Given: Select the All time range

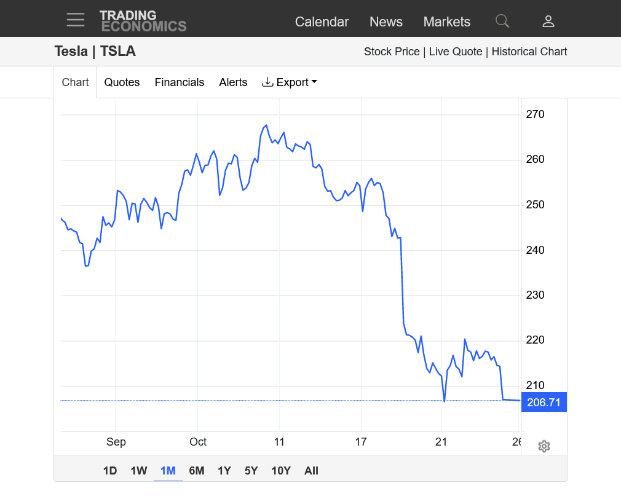Looking at the screenshot, I should coord(311,471).
